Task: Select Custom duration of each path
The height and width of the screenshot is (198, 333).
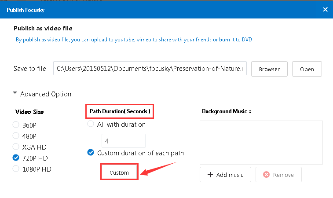Action: [91, 153]
